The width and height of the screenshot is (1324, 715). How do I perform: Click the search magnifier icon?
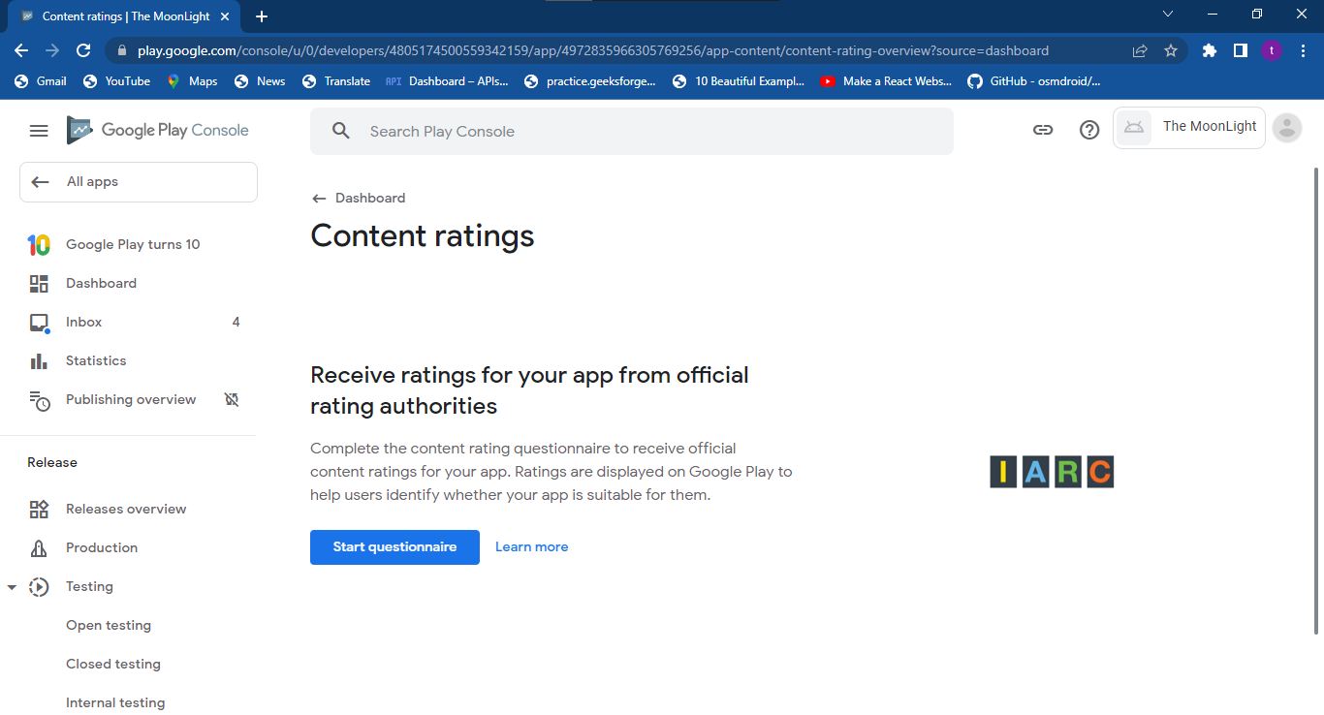pos(340,131)
